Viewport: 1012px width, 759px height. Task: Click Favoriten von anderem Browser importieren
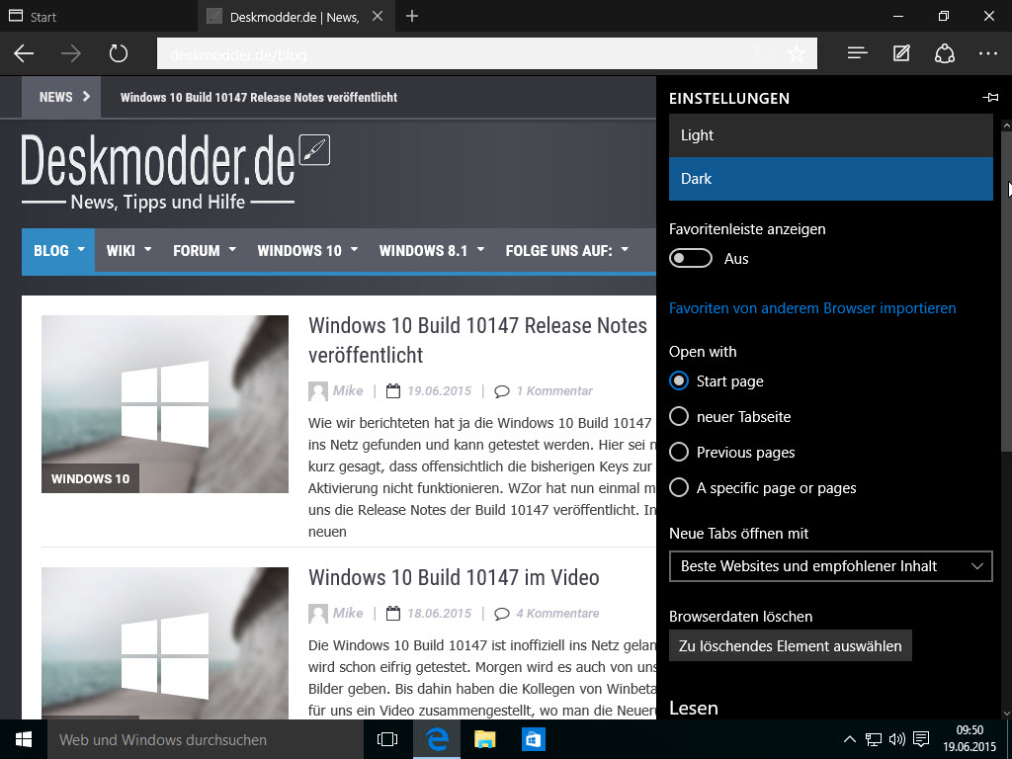[812, 308]
